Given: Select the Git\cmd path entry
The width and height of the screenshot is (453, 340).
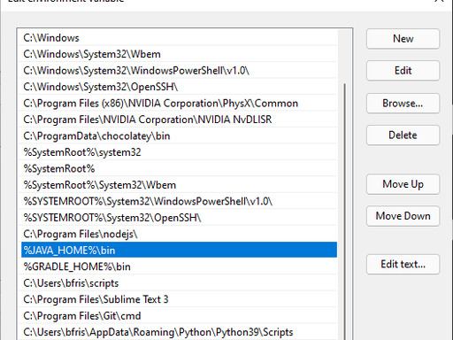Looking at the screenshot, I should click(179, 316).
